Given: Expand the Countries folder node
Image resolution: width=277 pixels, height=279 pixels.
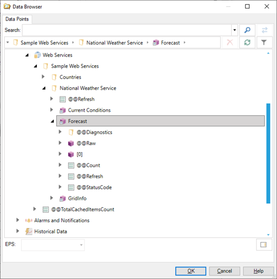Looking at the screenshot, I should 44,77.
